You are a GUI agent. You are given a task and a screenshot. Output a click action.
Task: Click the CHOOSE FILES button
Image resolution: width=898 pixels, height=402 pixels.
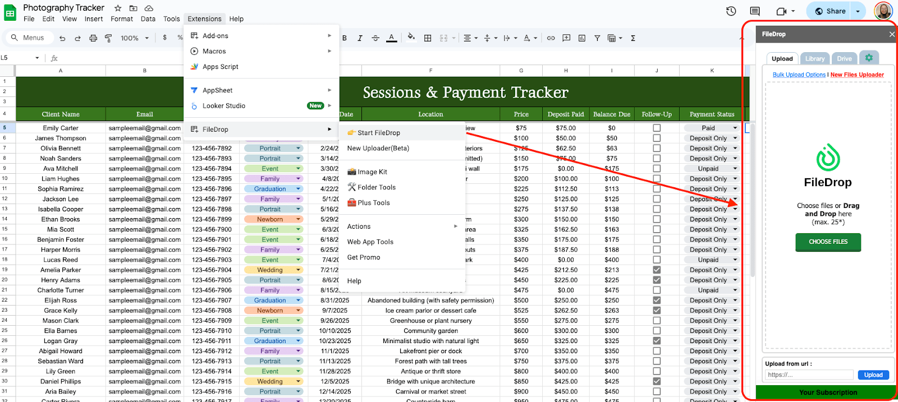(828, 242)
